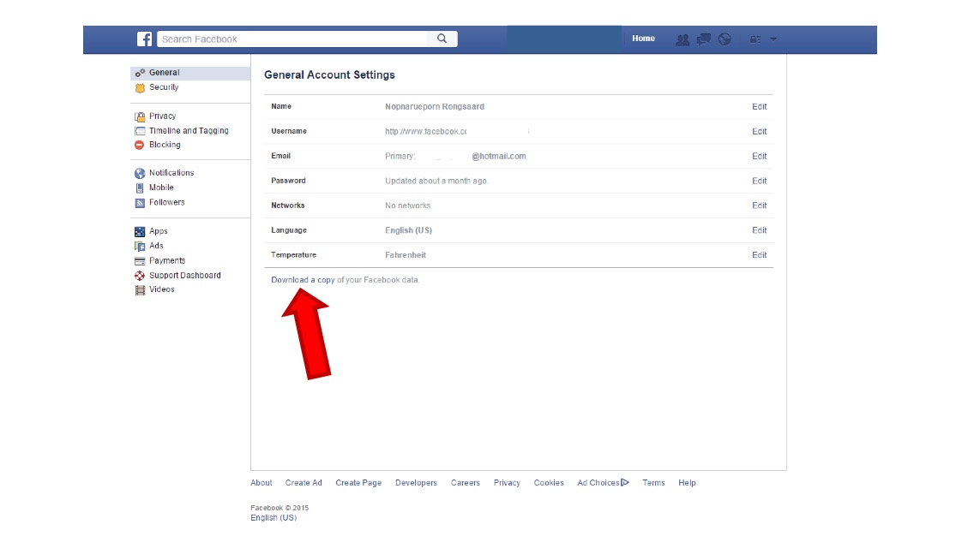The height and width of the screenshot is (548, 974).
Task: Open Apps settings label in sidebar
Action: [159, 231]
